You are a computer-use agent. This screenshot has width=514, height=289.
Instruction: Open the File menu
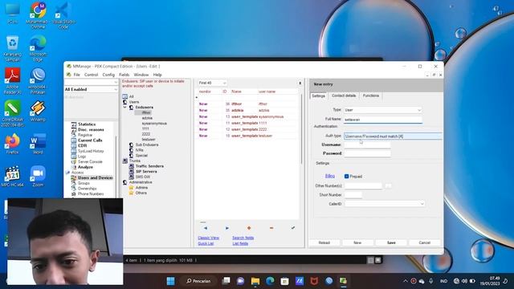pos(77,75)
